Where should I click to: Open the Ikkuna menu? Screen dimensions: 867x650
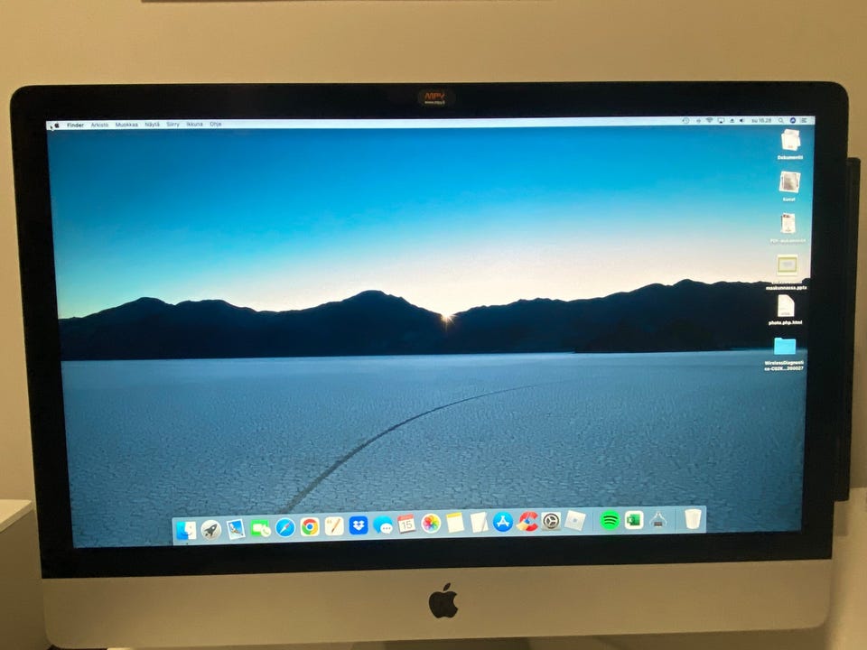point(195,125)
